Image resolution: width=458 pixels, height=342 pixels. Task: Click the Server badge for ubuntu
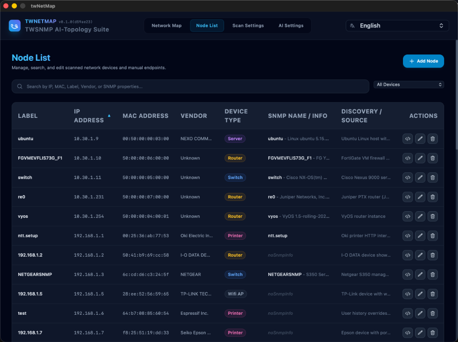(235, 139)
